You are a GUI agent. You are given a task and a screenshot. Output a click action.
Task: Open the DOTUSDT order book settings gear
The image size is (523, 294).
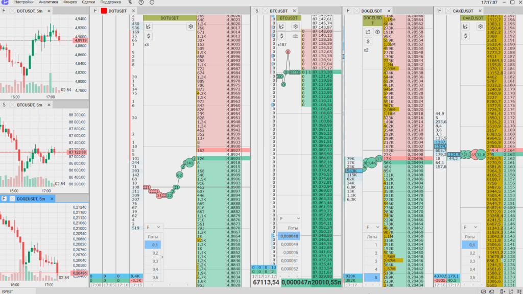pyautogui.click(x=191, y=26)
